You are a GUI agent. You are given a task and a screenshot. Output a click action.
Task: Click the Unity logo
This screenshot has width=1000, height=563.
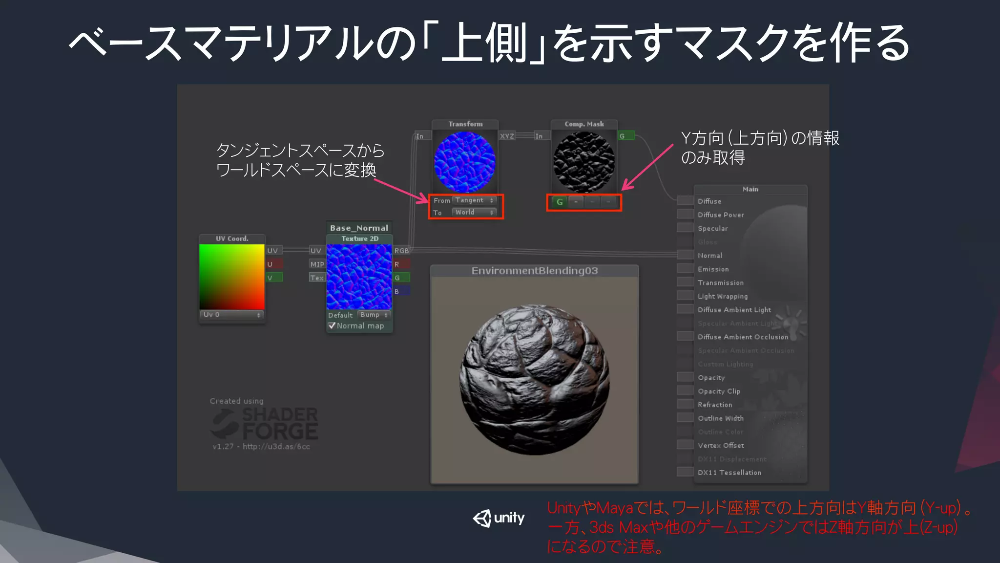coord(499,518)
